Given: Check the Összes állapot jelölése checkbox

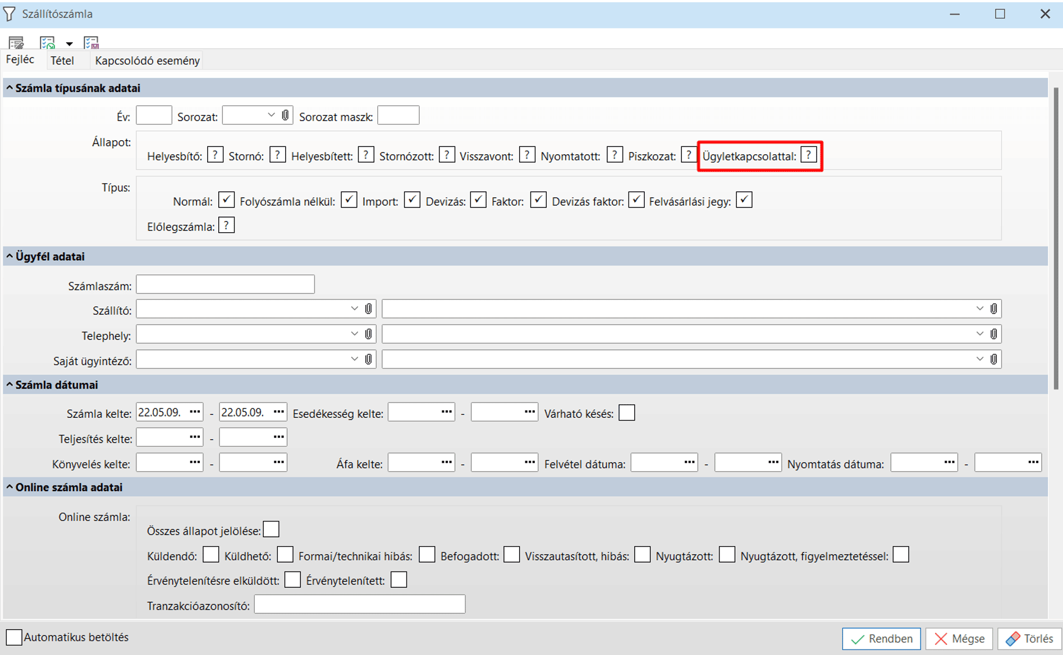Looking at the screenshot, I should click(x=271, y=529).
